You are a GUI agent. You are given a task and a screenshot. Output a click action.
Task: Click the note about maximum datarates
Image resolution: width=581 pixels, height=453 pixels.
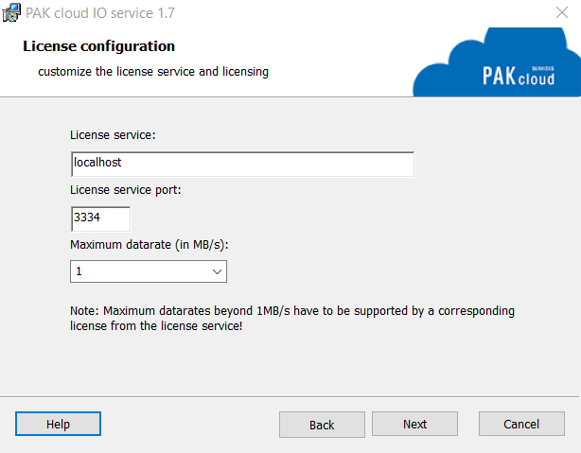tap(292, 318)
